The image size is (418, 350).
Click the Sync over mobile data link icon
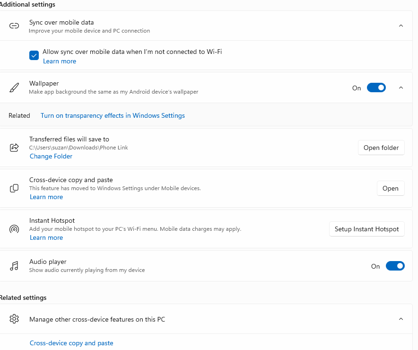pyautogui.click(x=14, y=26)
